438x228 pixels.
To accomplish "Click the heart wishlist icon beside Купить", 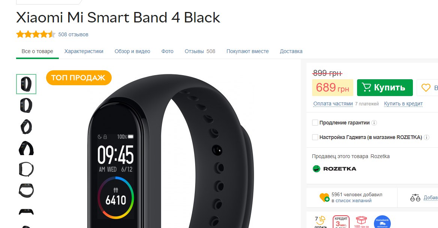I will point(426,88).
